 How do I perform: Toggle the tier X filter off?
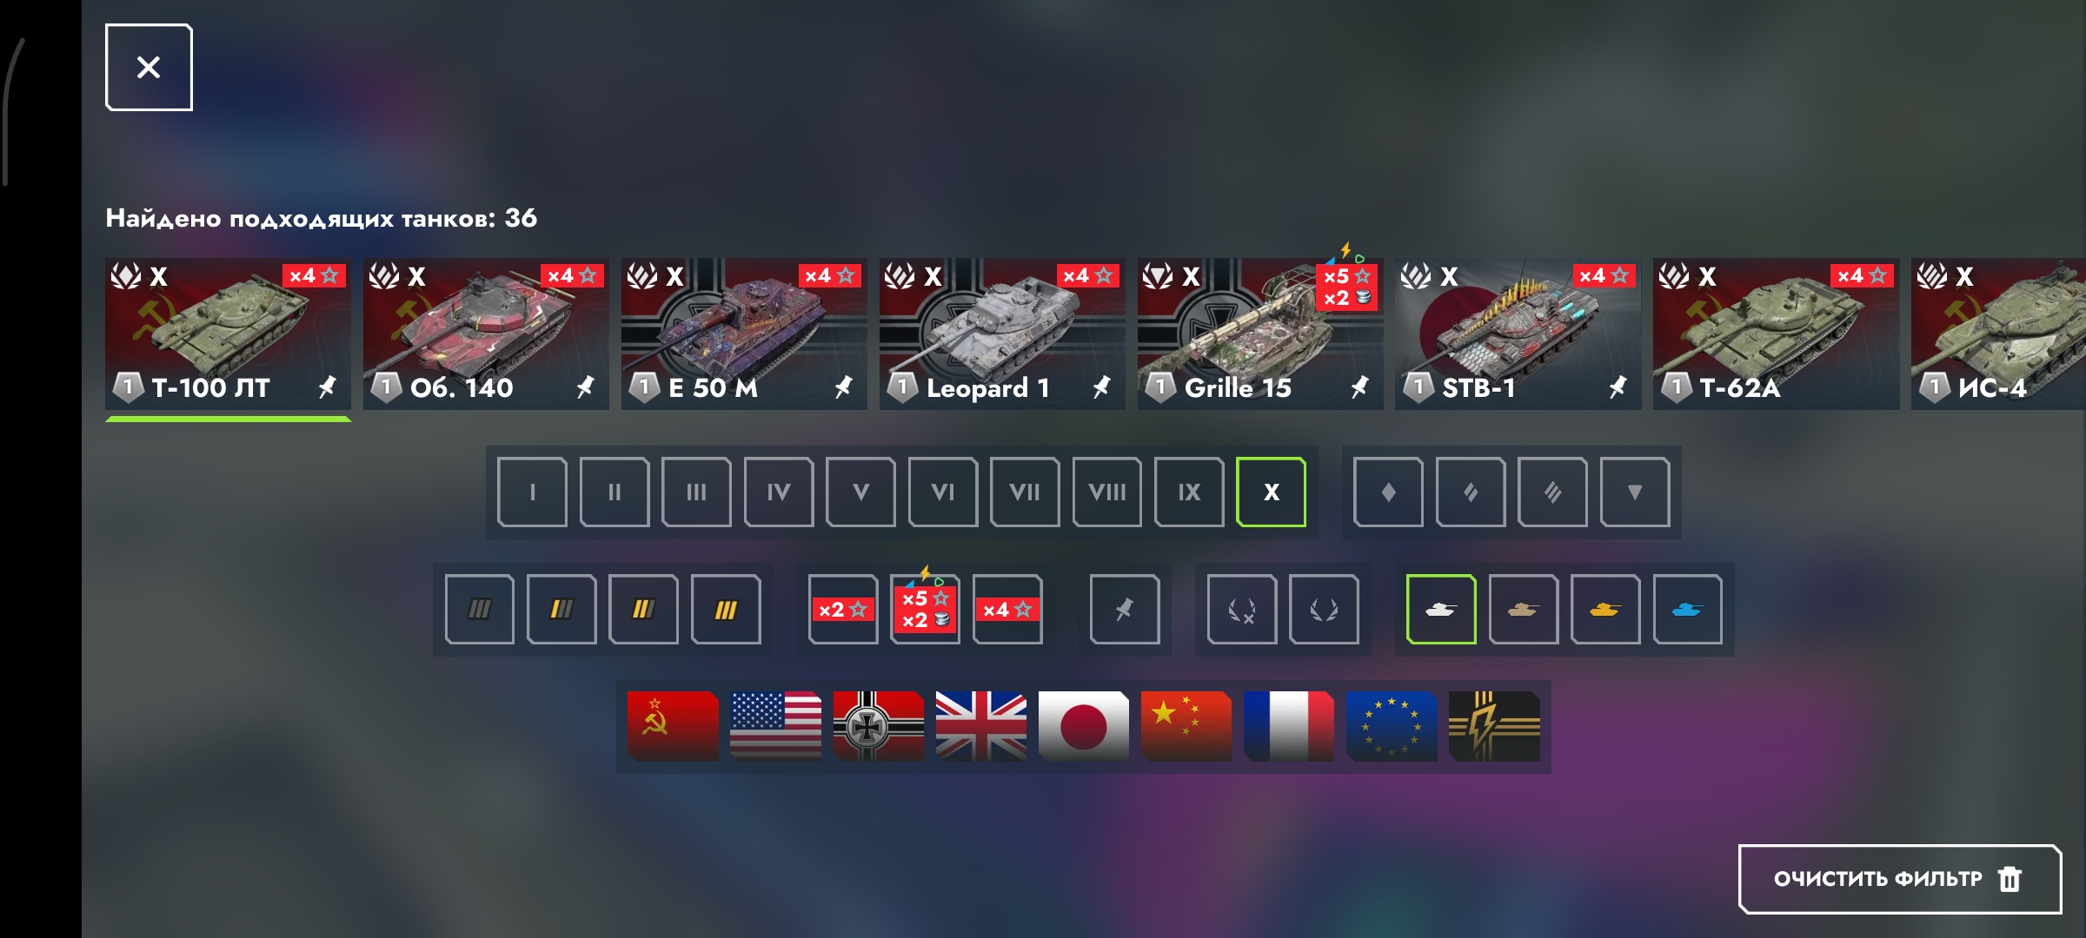[1271, 492]
